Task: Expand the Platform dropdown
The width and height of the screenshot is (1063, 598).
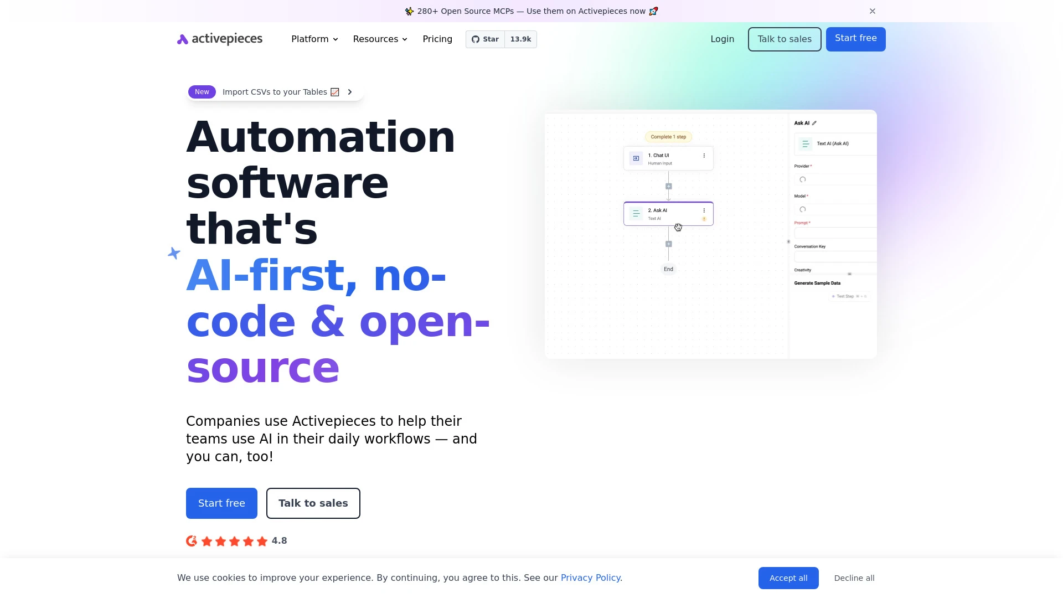Action: pos(314,39)
